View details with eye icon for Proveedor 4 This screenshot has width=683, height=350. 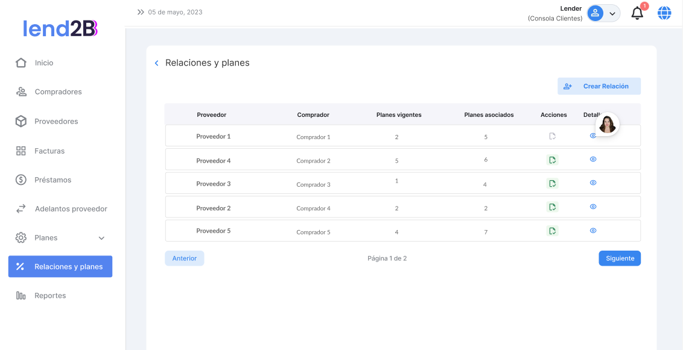click(x=593, y=159)
